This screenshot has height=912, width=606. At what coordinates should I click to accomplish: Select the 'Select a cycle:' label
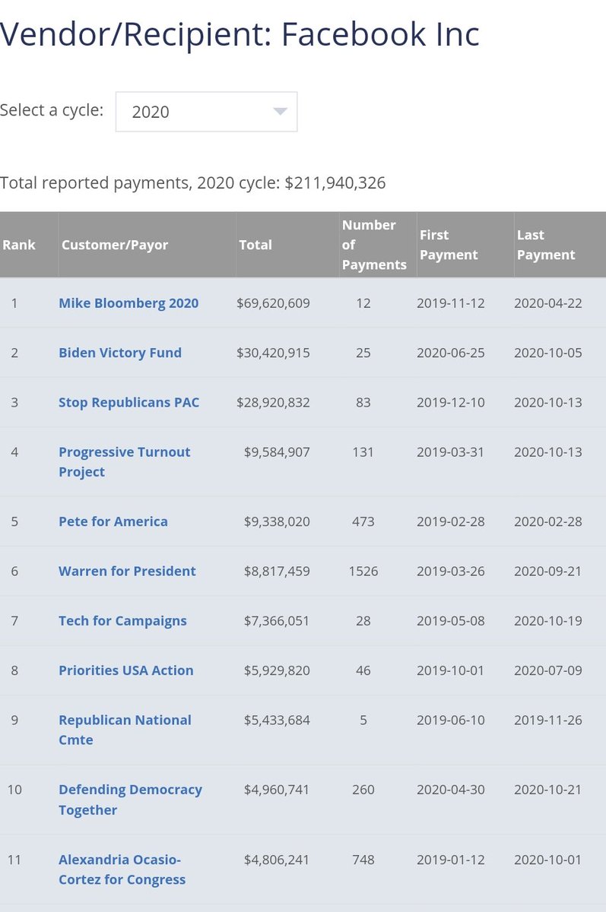click(52, 110)
